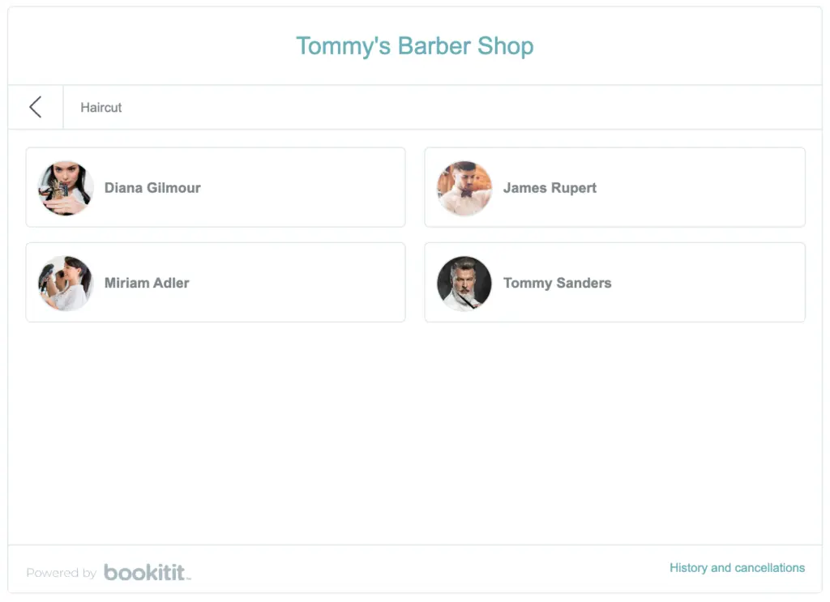This screenshot has width=830, height=602.
Task: Select Tommy Sanders's profile photo
Action: [x=464, y=283]
